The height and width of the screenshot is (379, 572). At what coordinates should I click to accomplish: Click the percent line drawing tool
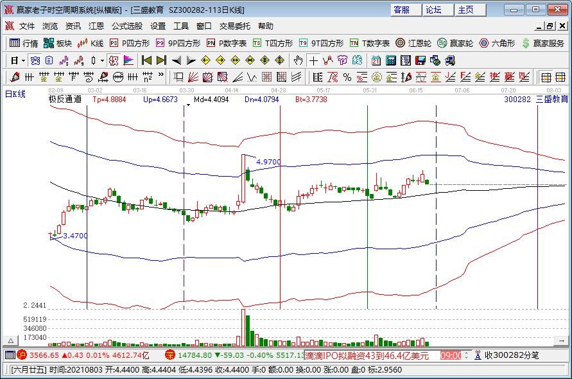pos(347,77)
